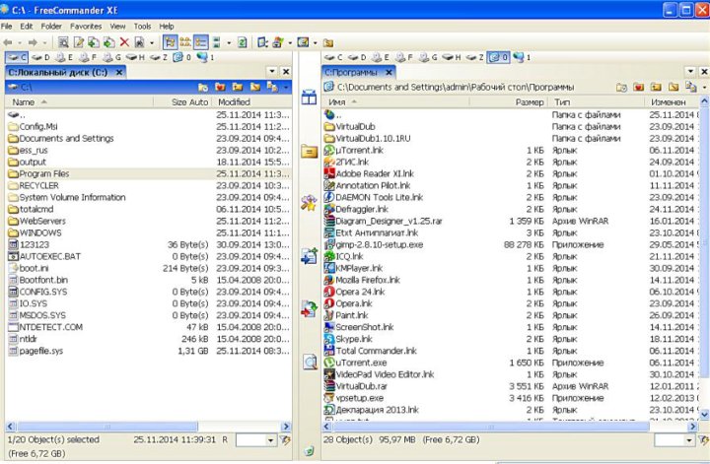Toggle the folder tree view button
This screenshot has width=710, height=464.
(168, 42)
